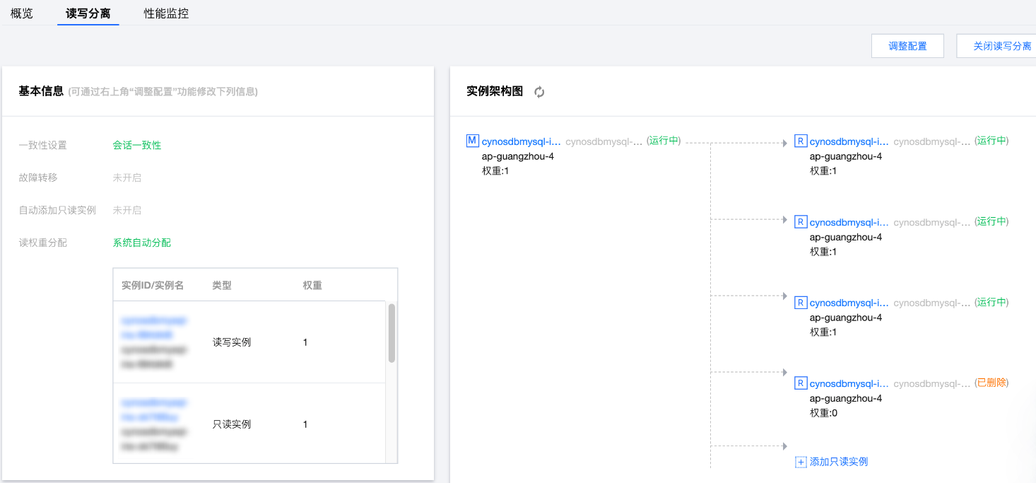This screenshot has width=1036, height=483.
Task: Switch to the 概览 tab
Action: click(x=22, y=13)
